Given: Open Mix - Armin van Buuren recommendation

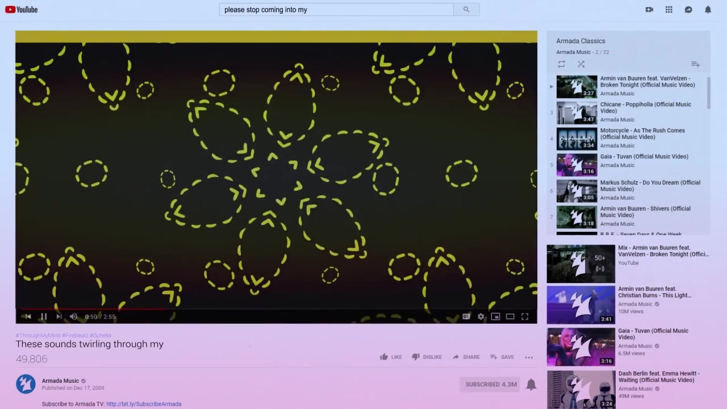Looking at the screenshot, I should pyautogui.click(x=628, y=264).
